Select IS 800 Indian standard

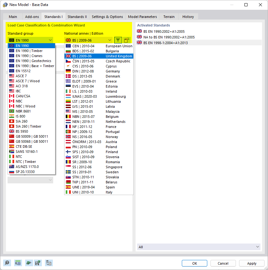(x=32, y=116)
